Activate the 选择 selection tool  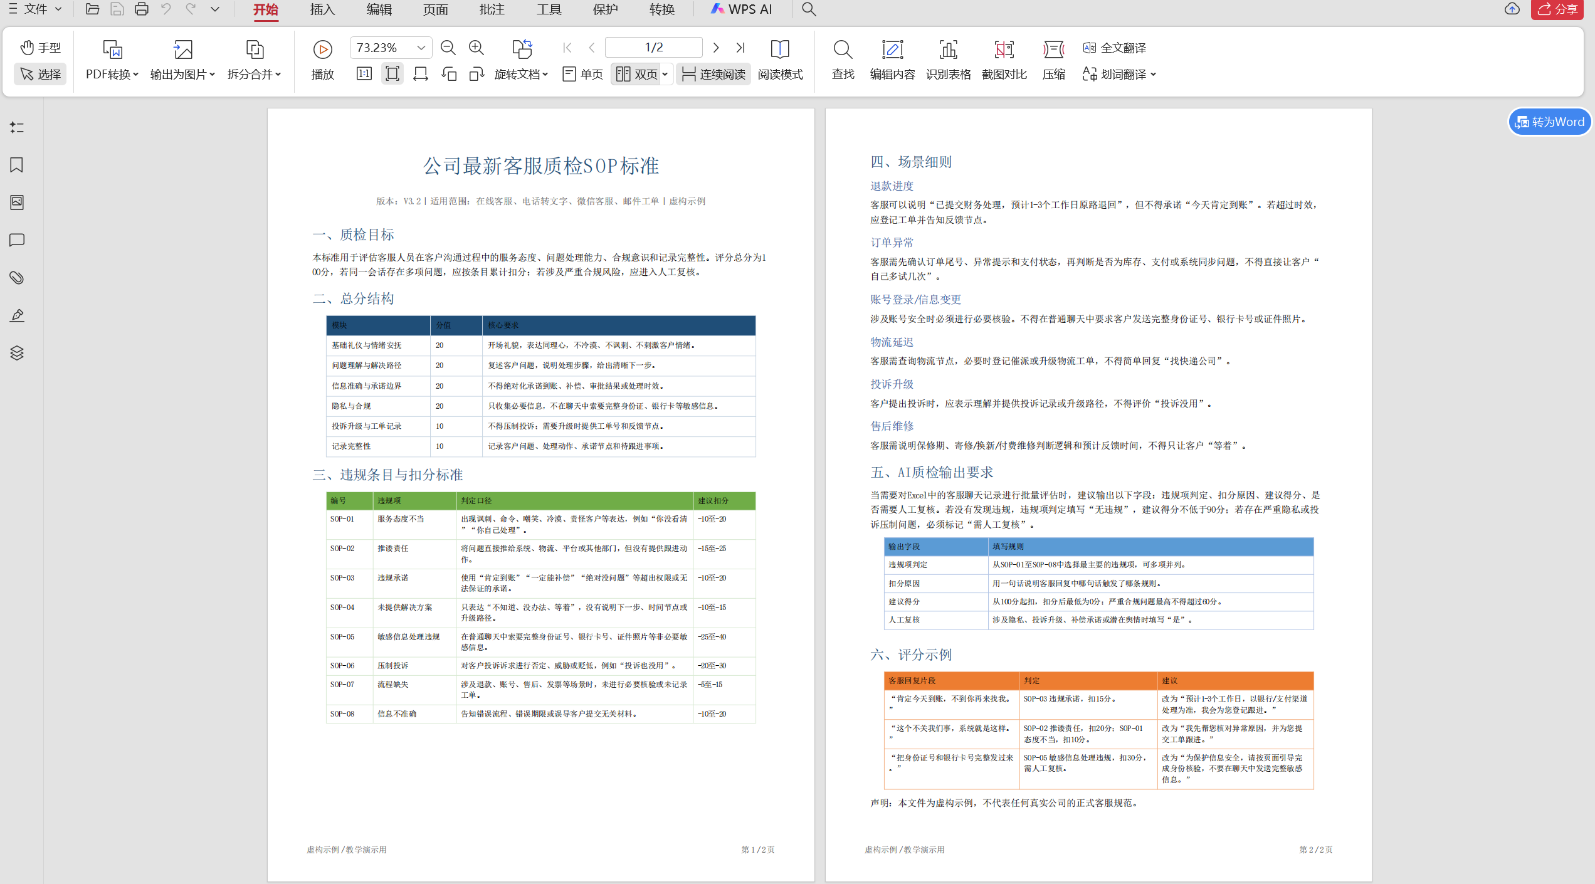pos(41,74)
